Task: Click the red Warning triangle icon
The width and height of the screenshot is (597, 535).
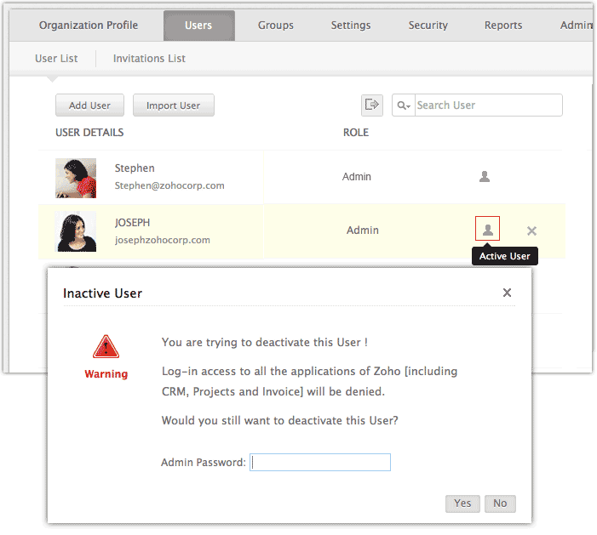Action: click(106, 345)
